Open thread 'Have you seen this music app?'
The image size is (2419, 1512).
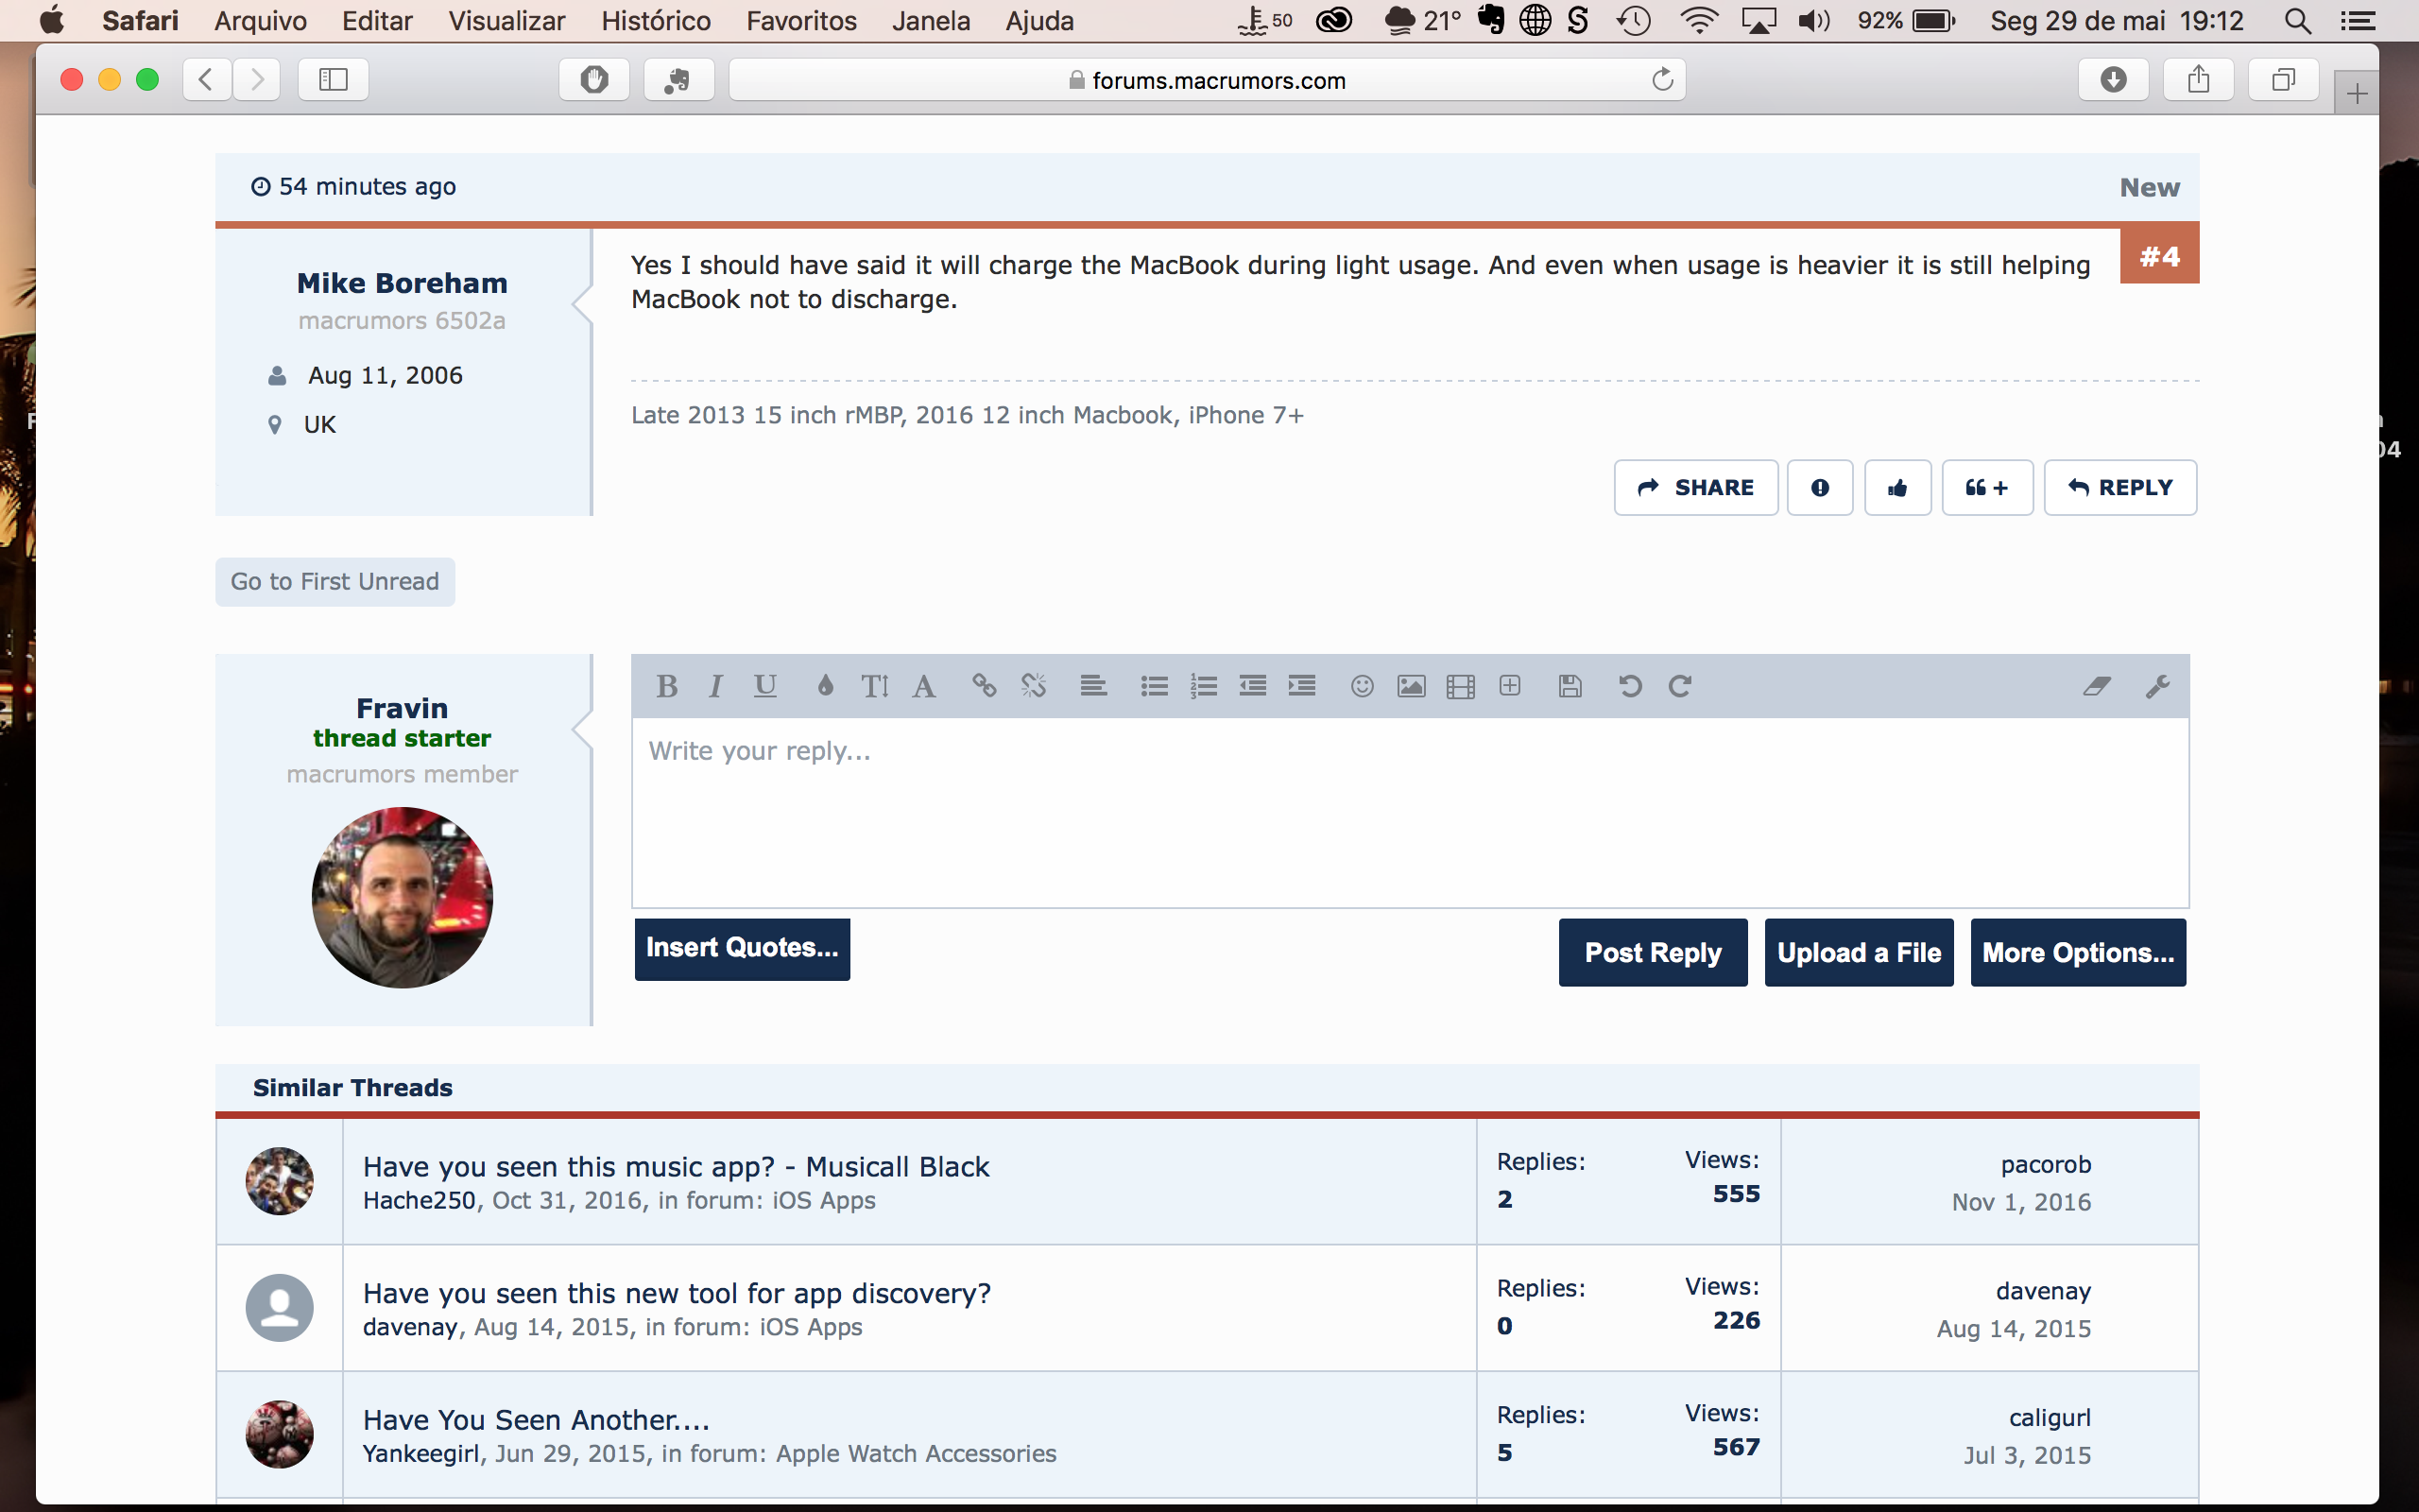click(x=676, y=1166)
